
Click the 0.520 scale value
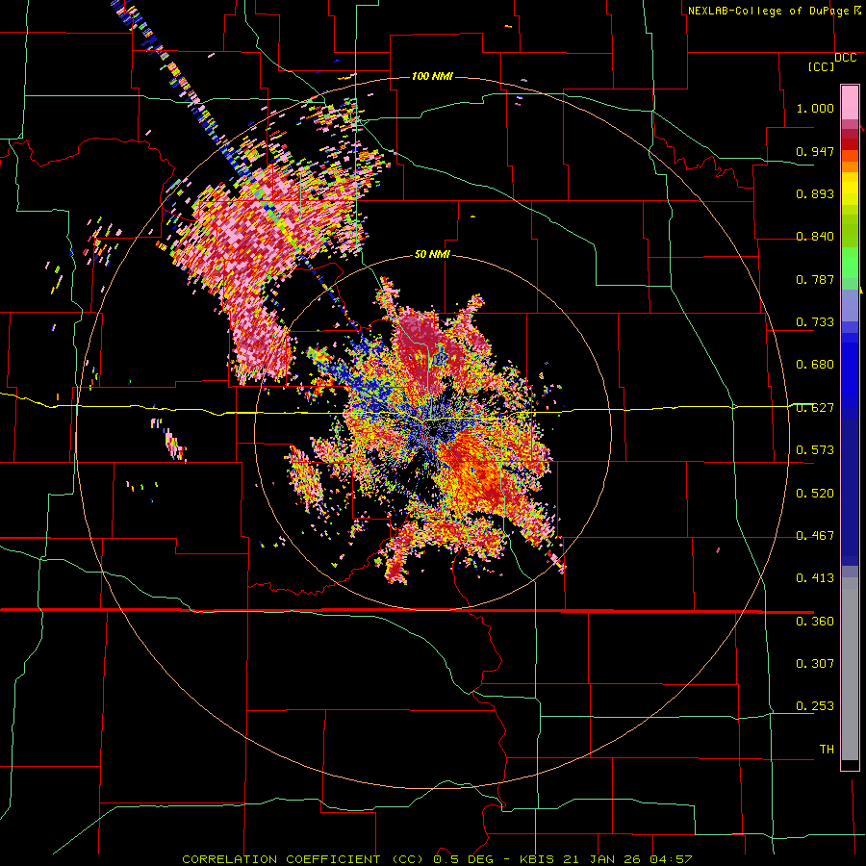click(815, 494)
